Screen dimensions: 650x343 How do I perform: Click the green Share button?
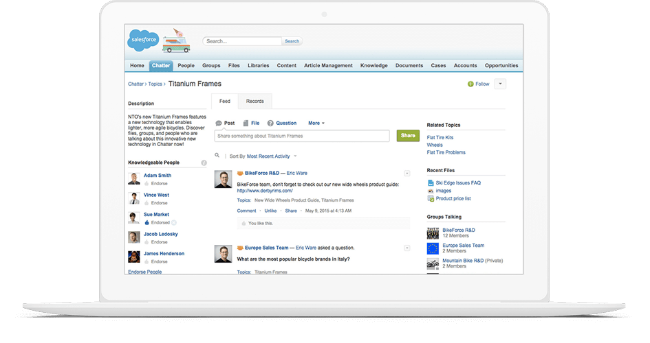[x=408, y=136]
